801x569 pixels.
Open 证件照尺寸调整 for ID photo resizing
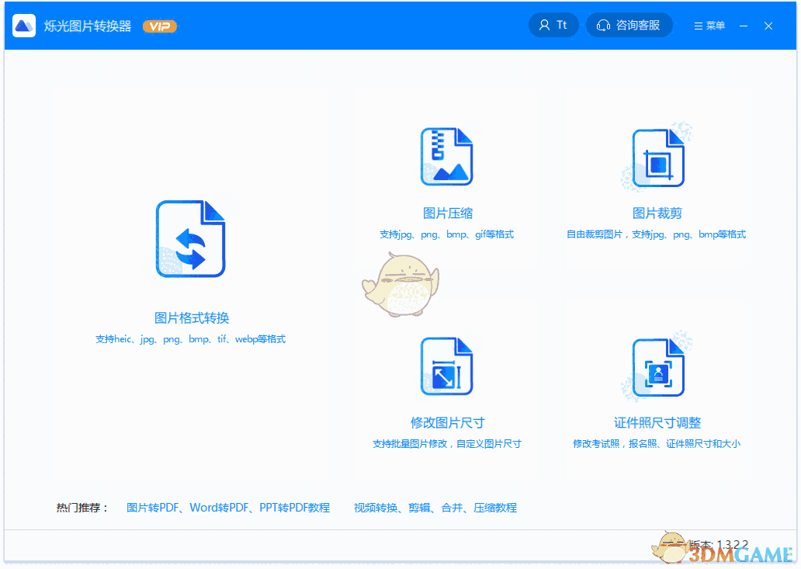coord(658,366)
